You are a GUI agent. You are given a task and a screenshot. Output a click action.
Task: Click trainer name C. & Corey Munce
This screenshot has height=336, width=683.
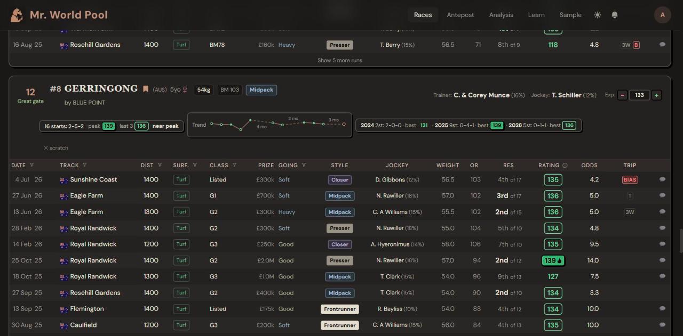481,95
